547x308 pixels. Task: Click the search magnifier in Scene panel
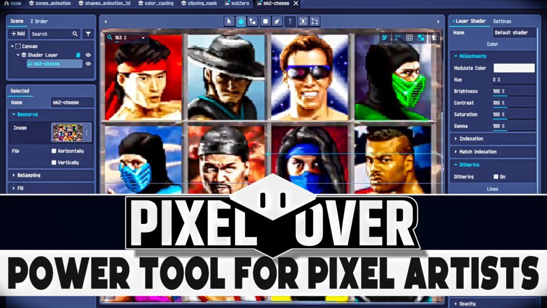75,34
